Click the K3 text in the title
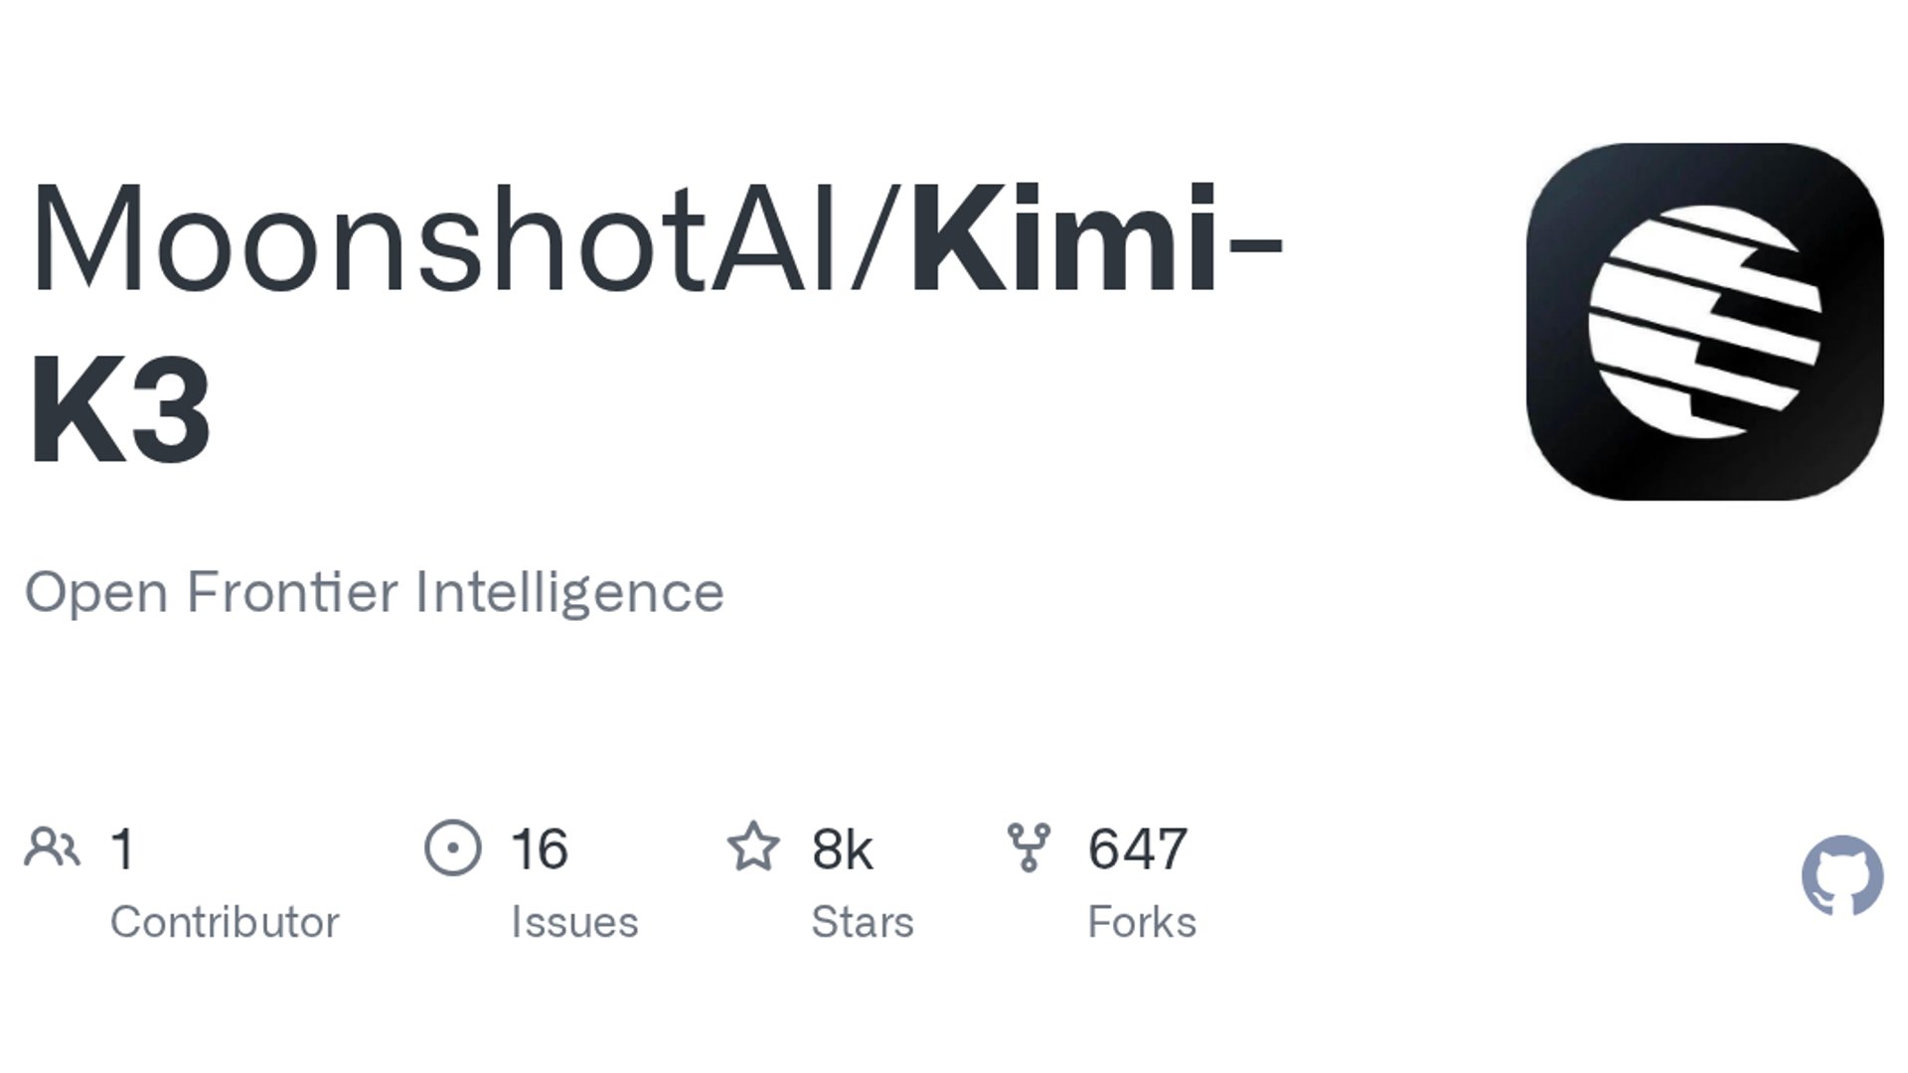 click(x=120, y=408)
